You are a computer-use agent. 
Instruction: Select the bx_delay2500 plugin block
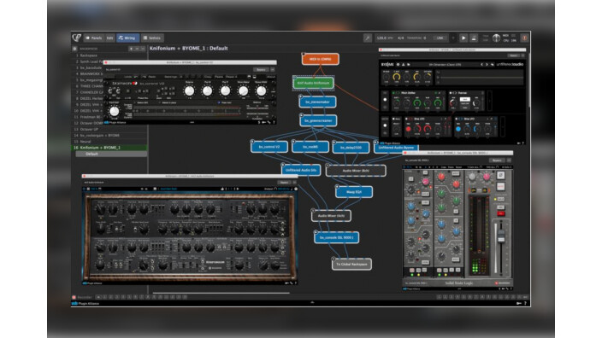click(x=351, y=148)
